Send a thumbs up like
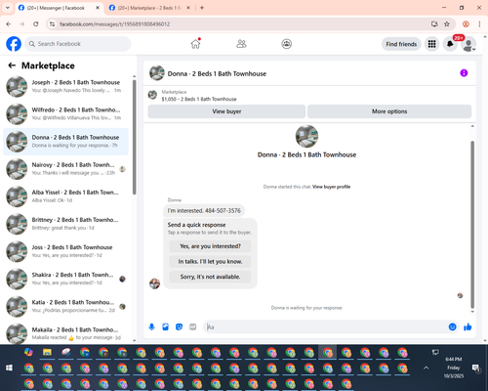This screenshot has width=488, height=391. (468, 326)
